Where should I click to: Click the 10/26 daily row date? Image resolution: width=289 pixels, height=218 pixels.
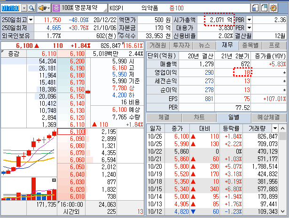tap(155, 136)
